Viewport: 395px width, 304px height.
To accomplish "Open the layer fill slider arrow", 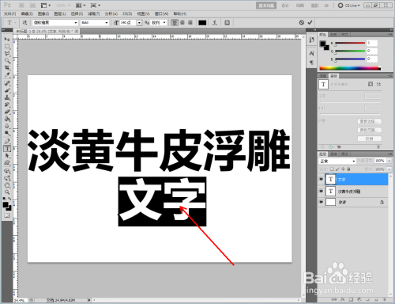I will [389, 169].
